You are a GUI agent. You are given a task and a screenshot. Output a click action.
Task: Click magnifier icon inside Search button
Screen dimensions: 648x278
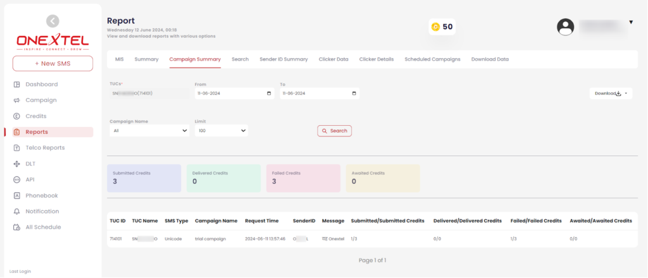coord(325,131)
